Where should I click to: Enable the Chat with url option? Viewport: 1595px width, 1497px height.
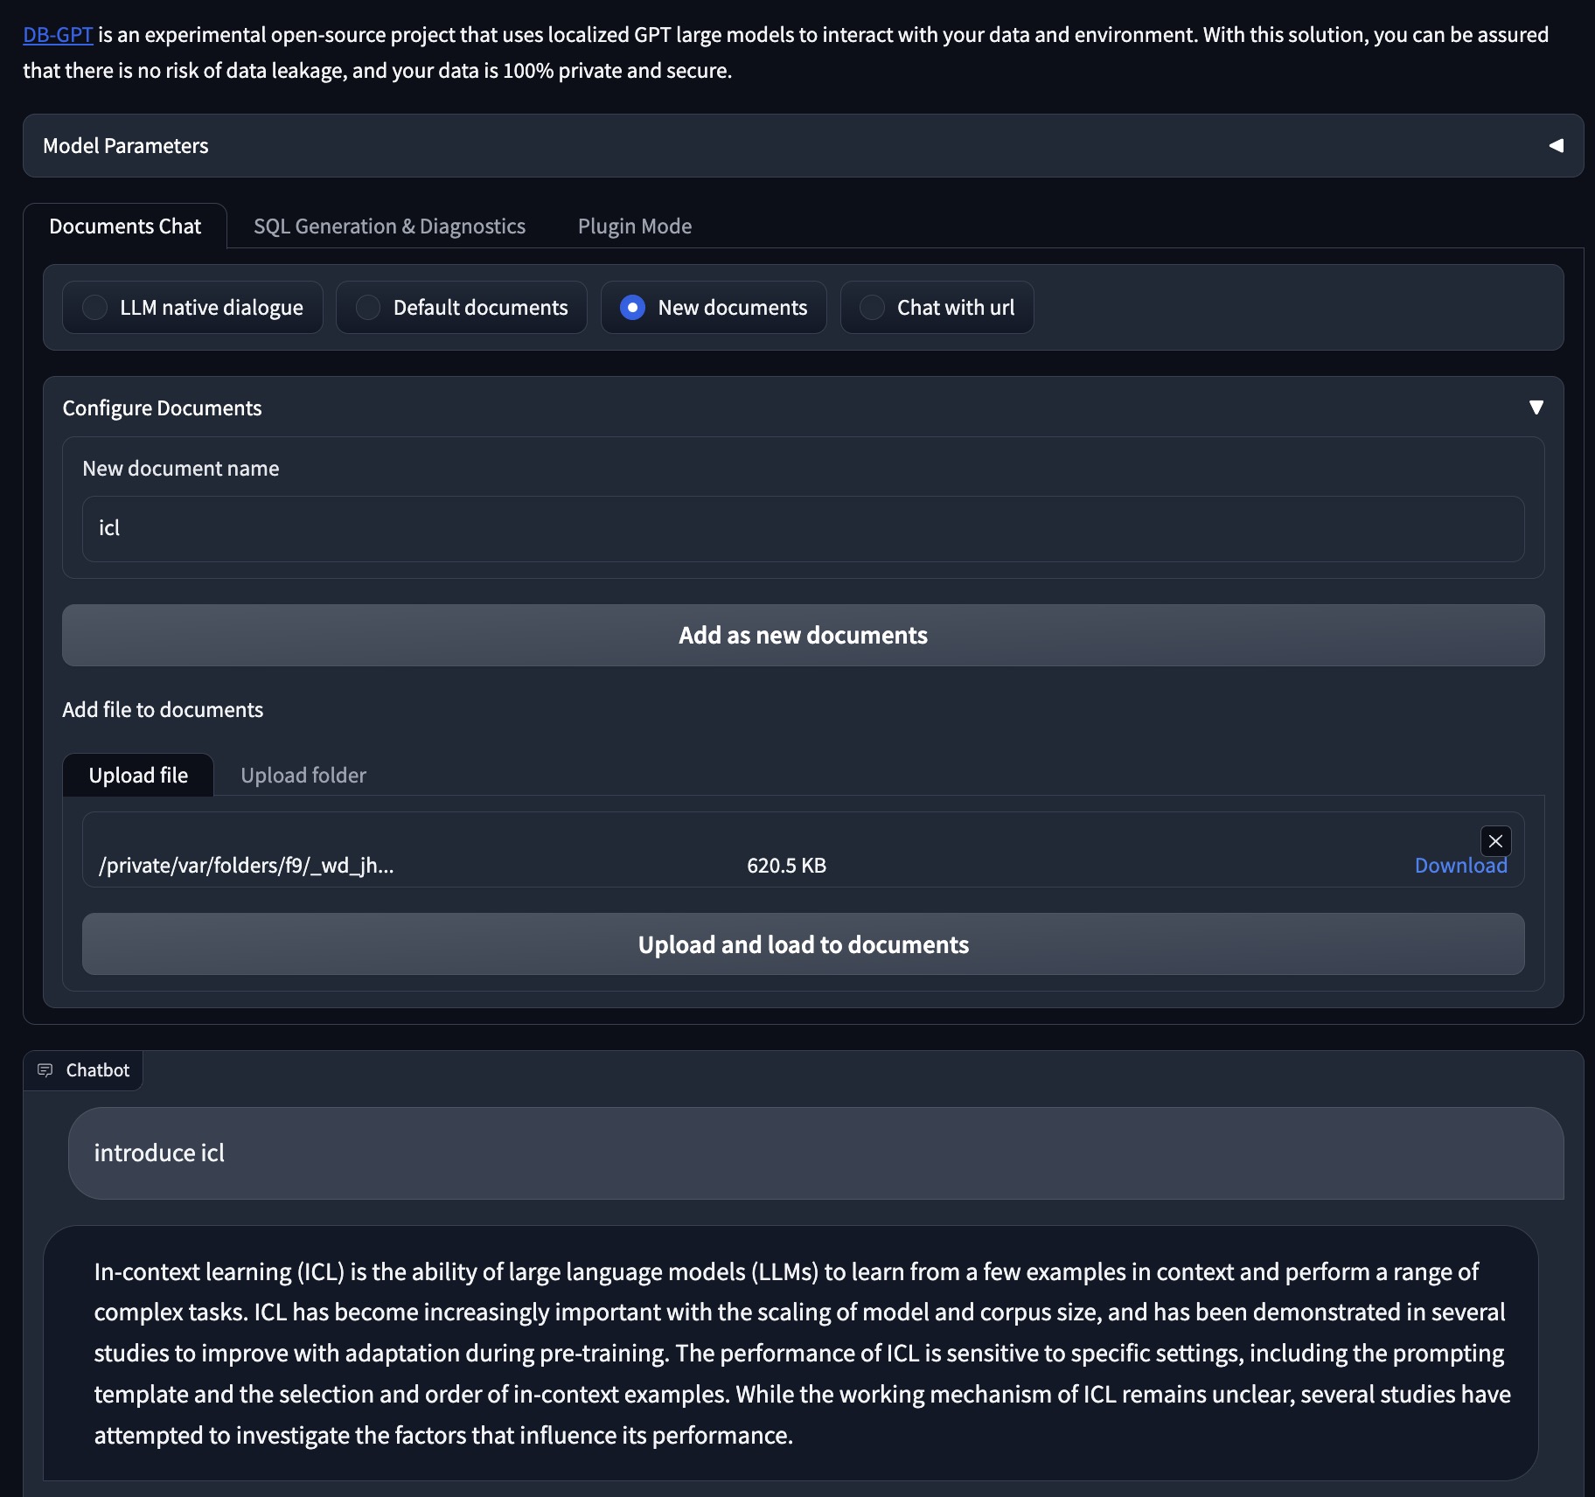coord(872,308)
